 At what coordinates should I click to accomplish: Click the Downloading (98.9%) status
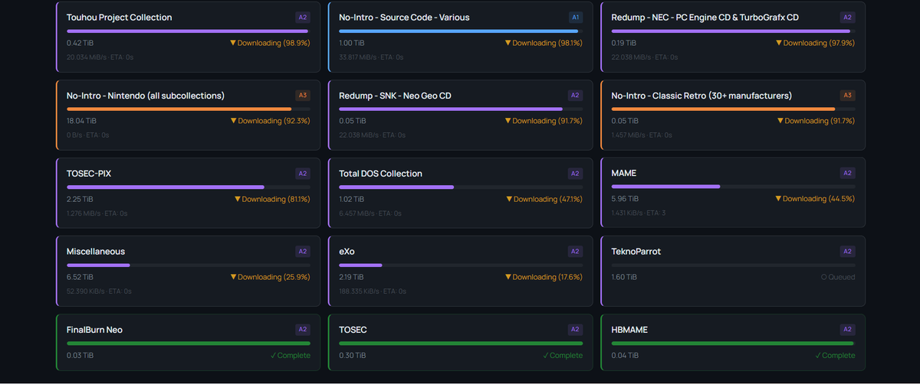tap(270, 43)
